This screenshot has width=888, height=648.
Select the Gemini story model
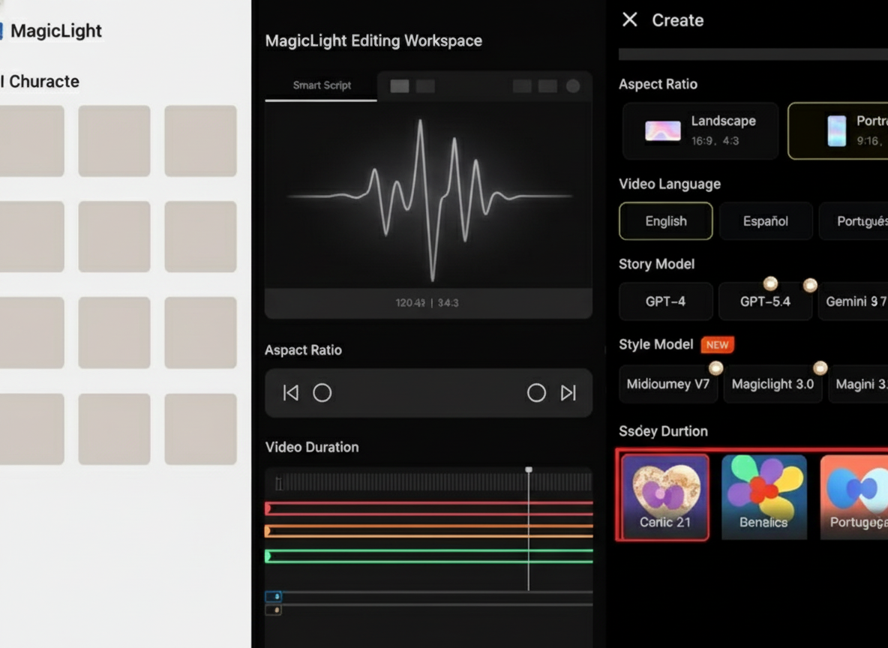tap(853, 301)
